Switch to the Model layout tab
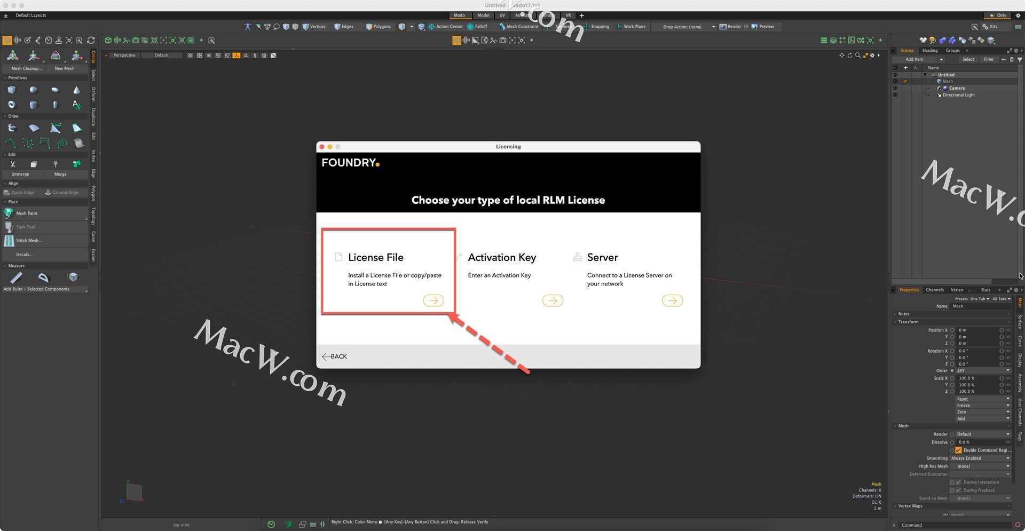Viewport: 1025px width, 531px height. click(483, 15)
